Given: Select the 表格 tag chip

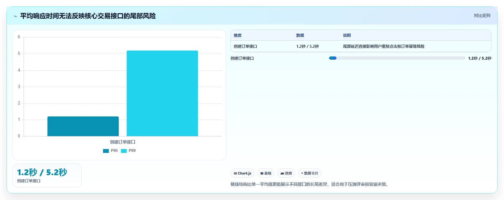Looking at the screenshot, I should tap(266, 173).
